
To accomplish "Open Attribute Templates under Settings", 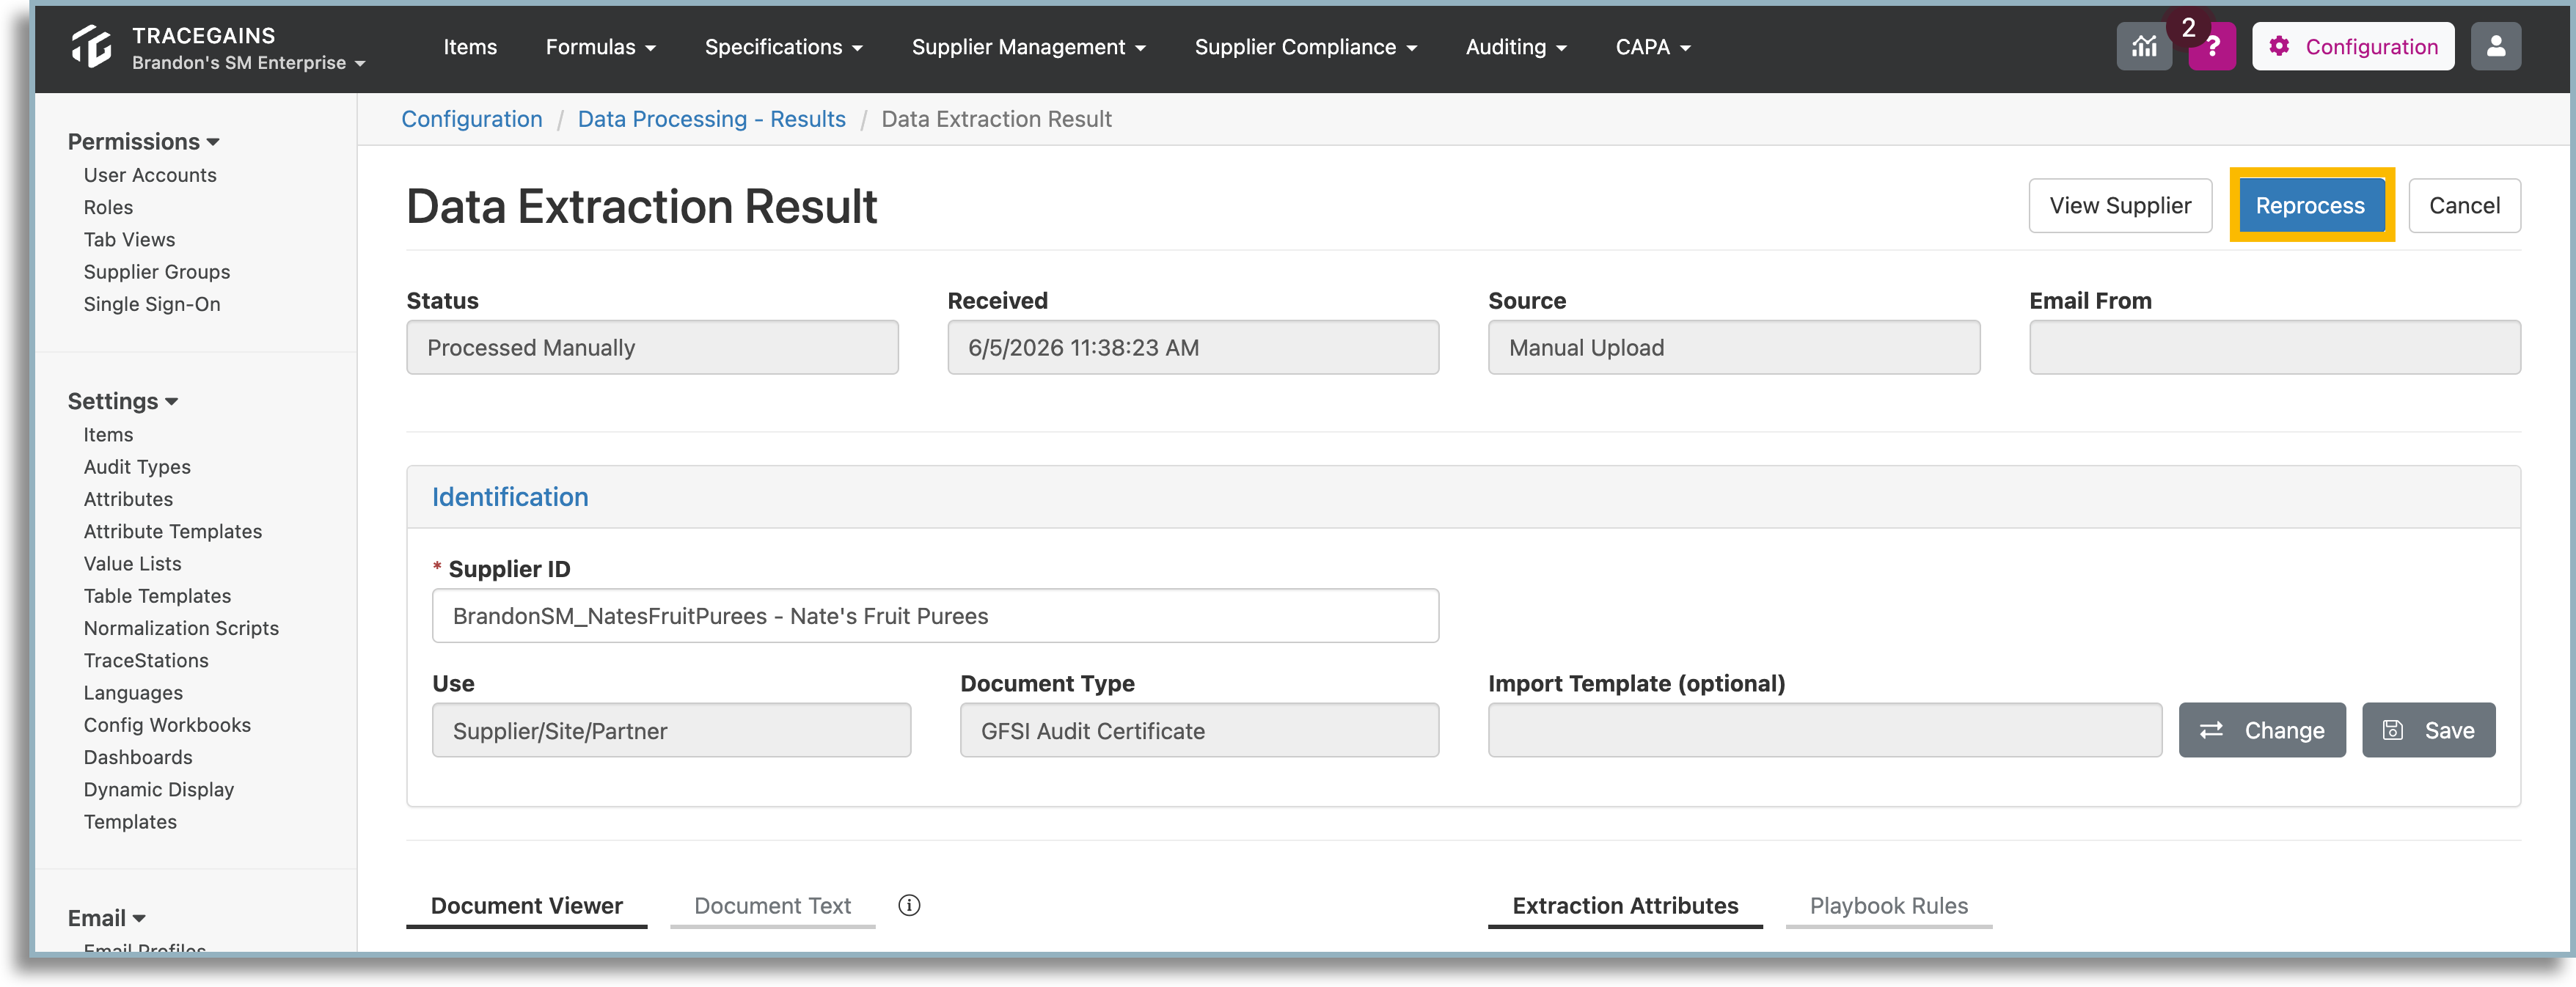I will click(x=173, y=531).
